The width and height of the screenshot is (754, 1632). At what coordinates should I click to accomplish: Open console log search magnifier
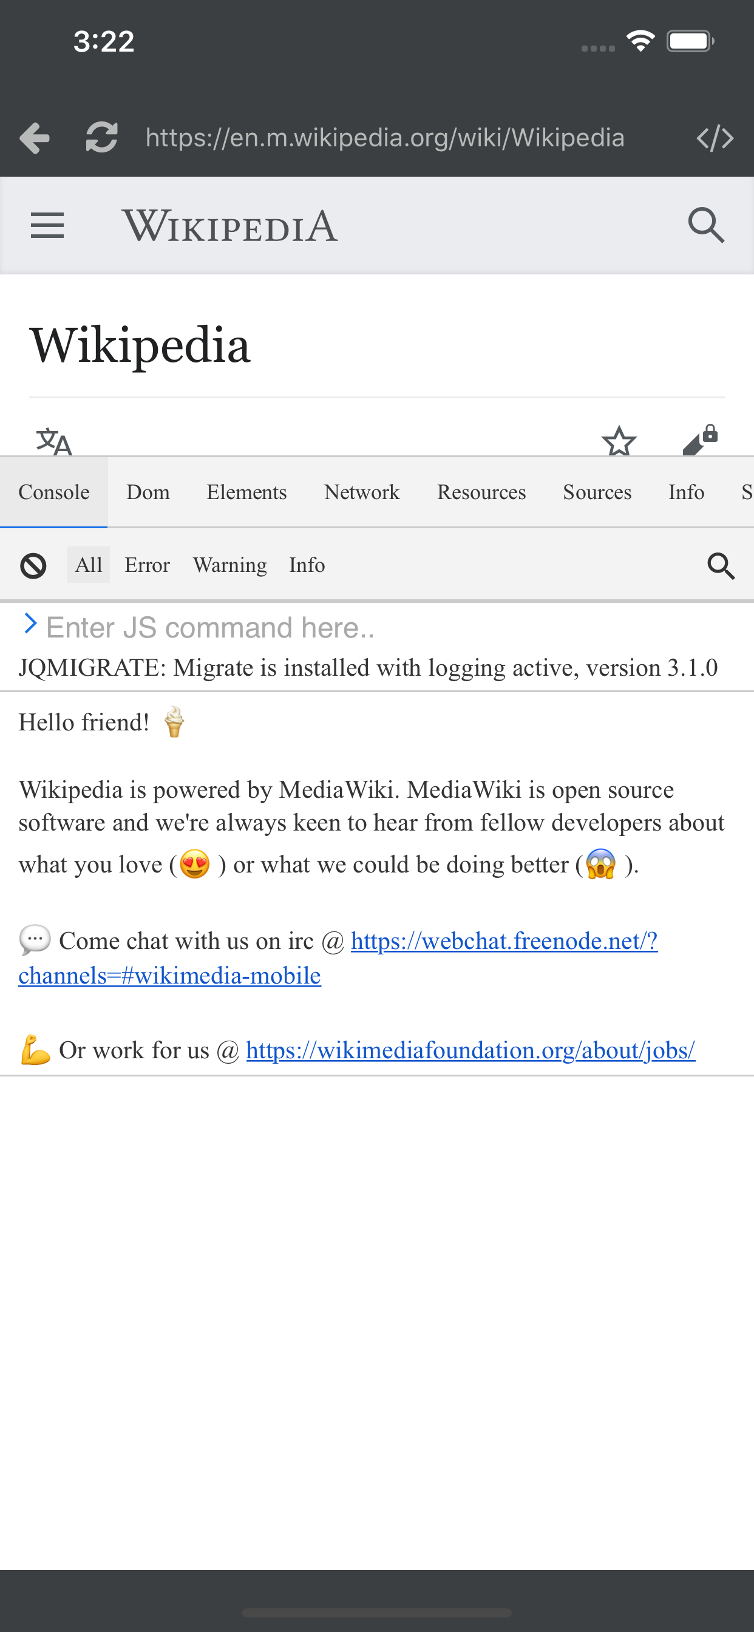[721, 565]
